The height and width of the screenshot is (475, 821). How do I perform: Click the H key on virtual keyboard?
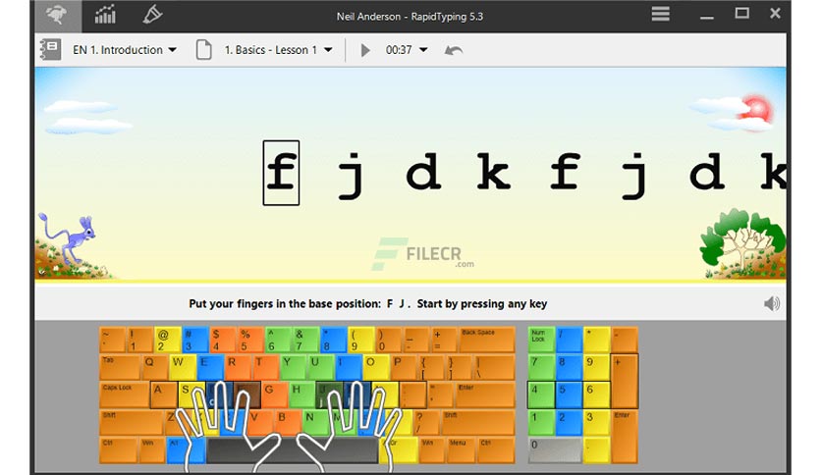302,395
